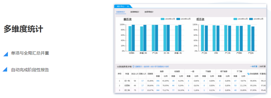Click 回复人次 value 17 in 妇四科 row

coord(142,85)
